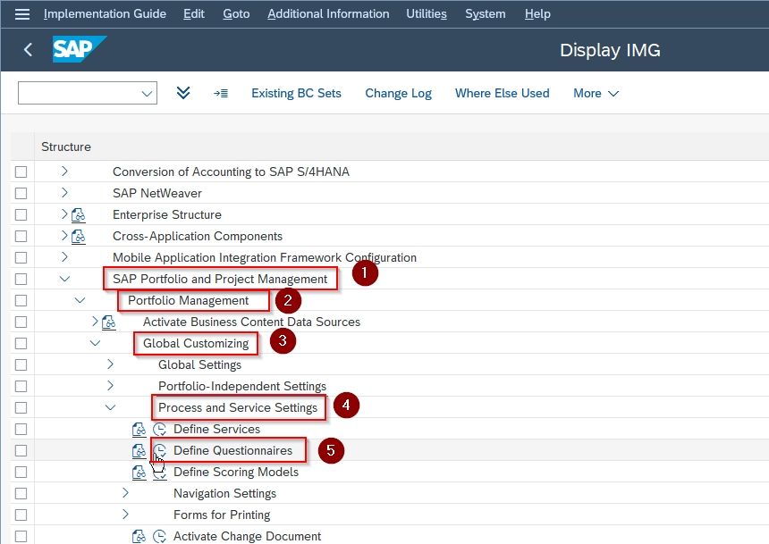
Task: Expand Conversion of Accounting to SAP S/4HANA node
Action: click(64, 171)
